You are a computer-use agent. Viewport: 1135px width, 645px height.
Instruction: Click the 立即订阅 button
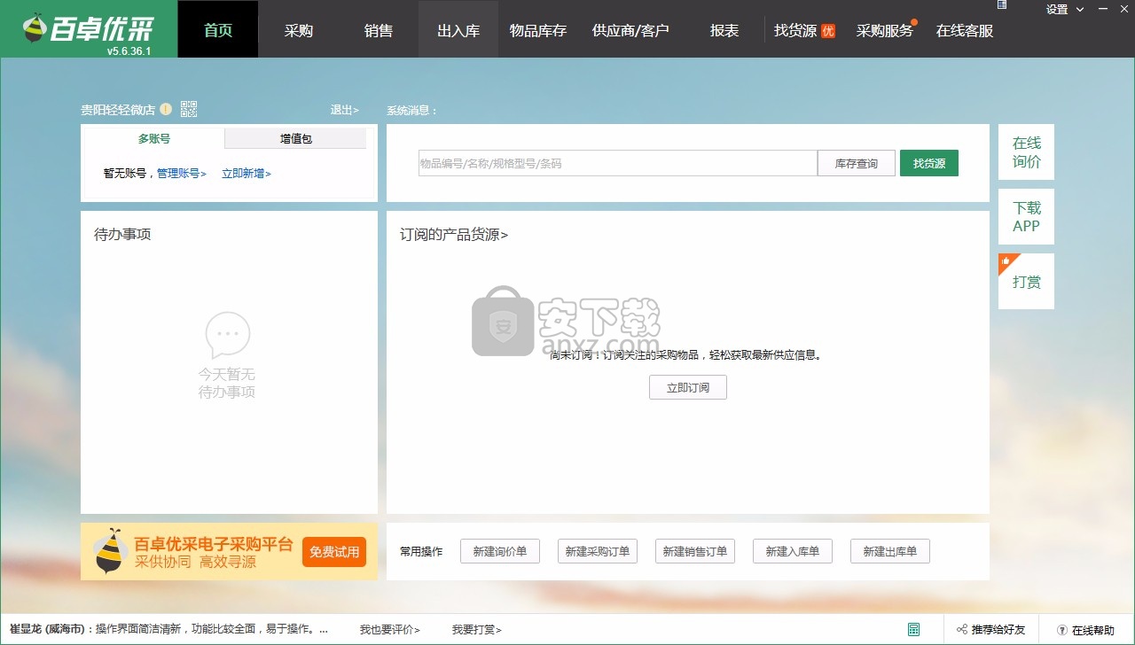click(x=688, y=387)
